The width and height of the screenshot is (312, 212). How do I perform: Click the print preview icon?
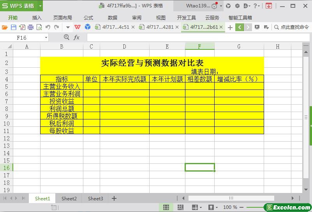click(x=39, y=27)
